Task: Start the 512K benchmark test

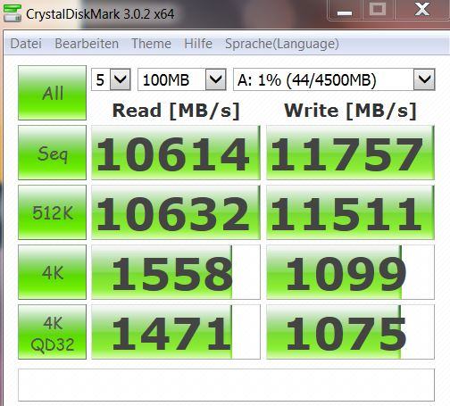Action: (x=53, y=212)
